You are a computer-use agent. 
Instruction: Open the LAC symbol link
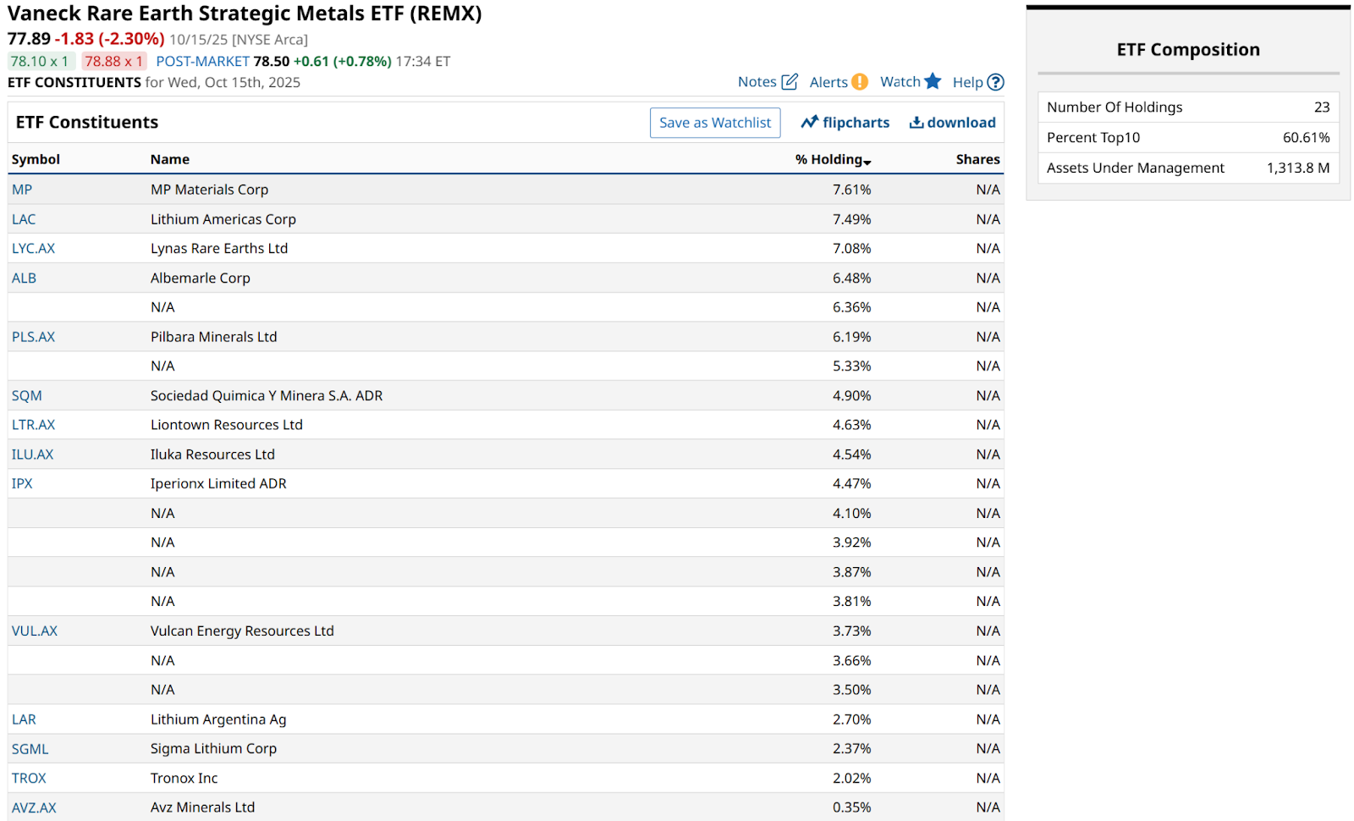coord(24,219)
